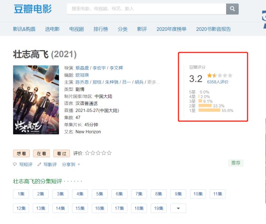The height and width of the screenshot is (224, 266).
Task: Click the 写短评 link
Action: (x=25, y=164)
